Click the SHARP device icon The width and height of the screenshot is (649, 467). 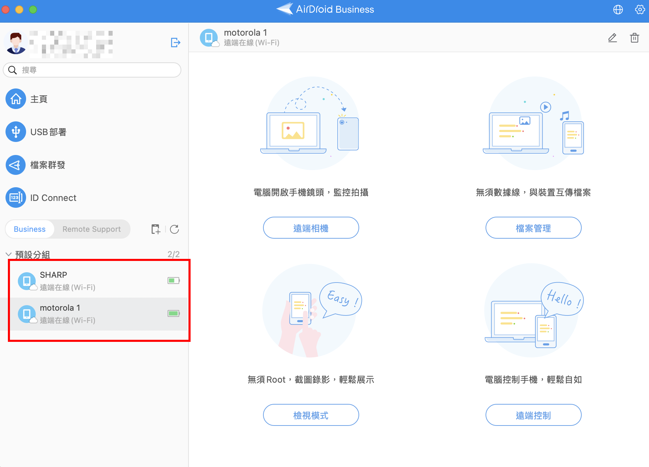(27, 281)
